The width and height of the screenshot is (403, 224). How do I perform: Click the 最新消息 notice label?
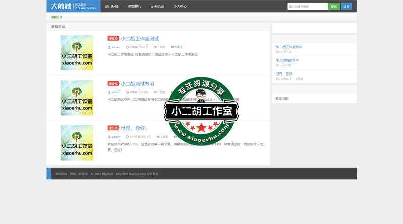57,17
